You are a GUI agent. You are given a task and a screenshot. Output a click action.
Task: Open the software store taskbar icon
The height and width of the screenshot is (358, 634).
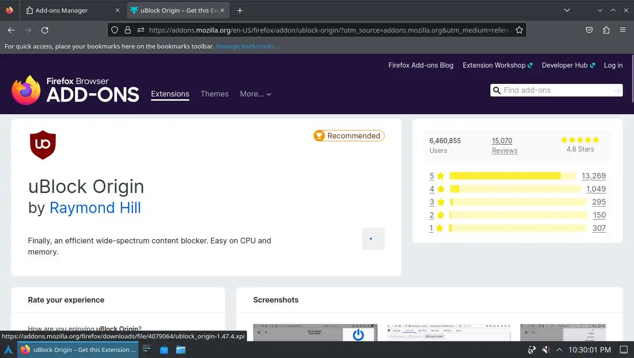tap(164, 350)
